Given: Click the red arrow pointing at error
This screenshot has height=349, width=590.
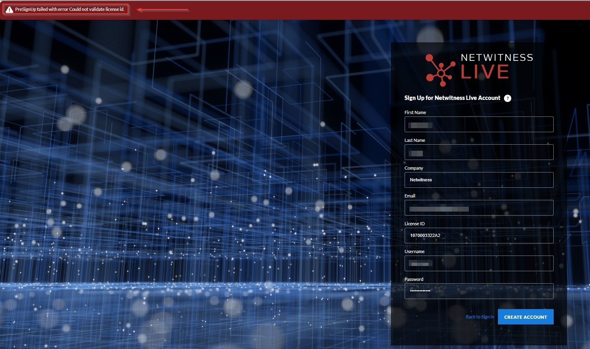Looking at the screenshot, I should pyautogui.click(x=162, y=10).
